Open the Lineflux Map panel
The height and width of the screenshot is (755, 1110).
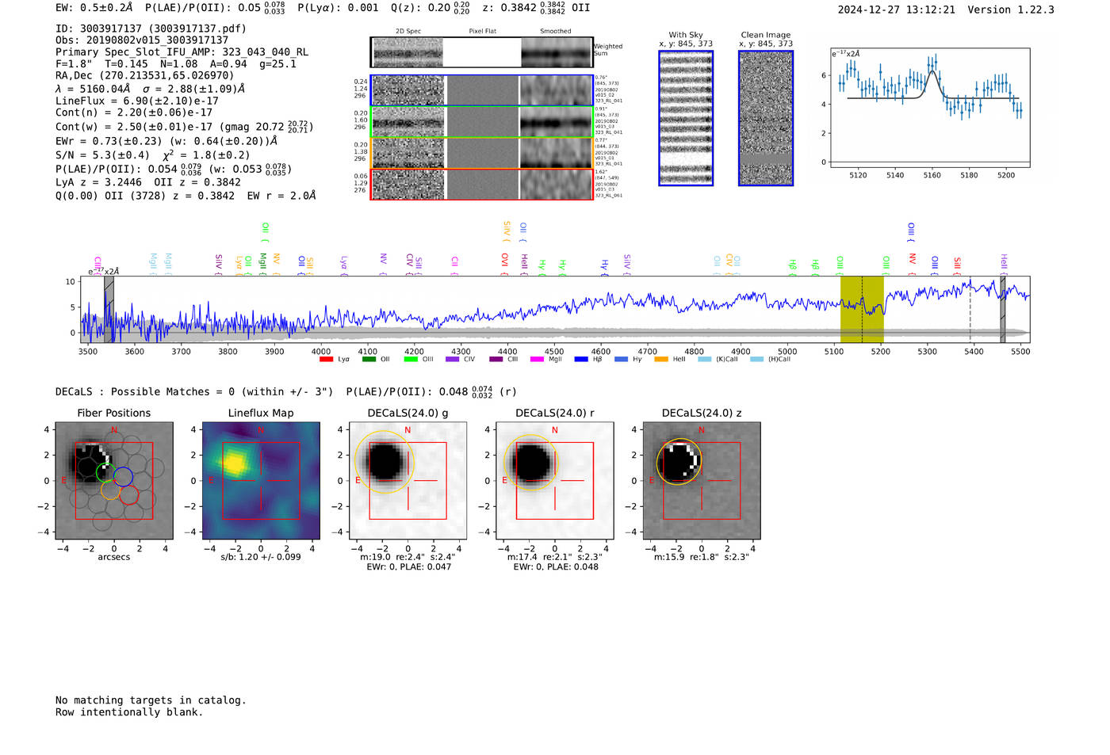261,481
